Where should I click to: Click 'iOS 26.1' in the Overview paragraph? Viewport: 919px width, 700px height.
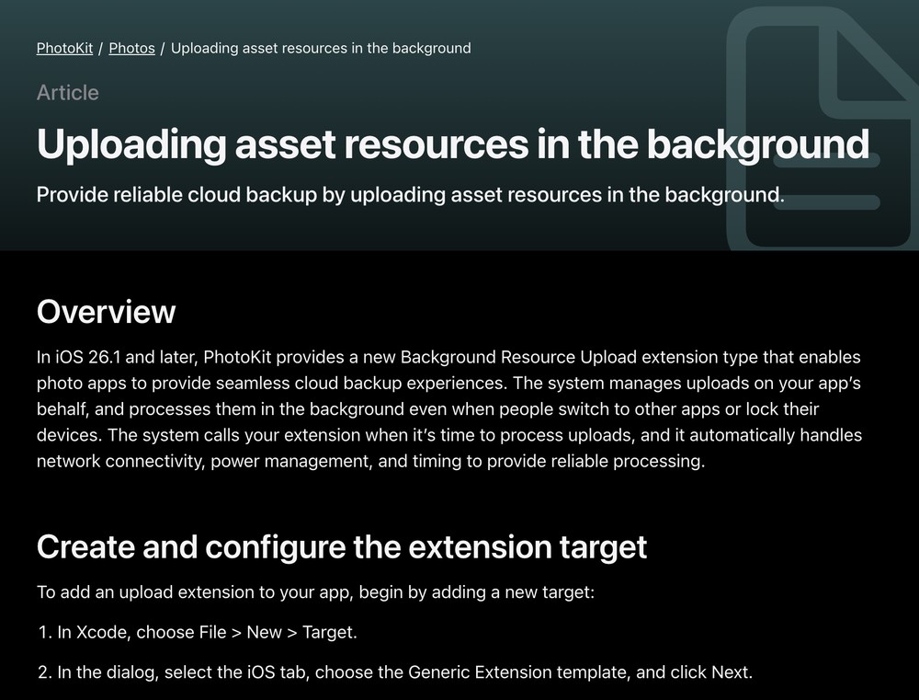(87, 357)
